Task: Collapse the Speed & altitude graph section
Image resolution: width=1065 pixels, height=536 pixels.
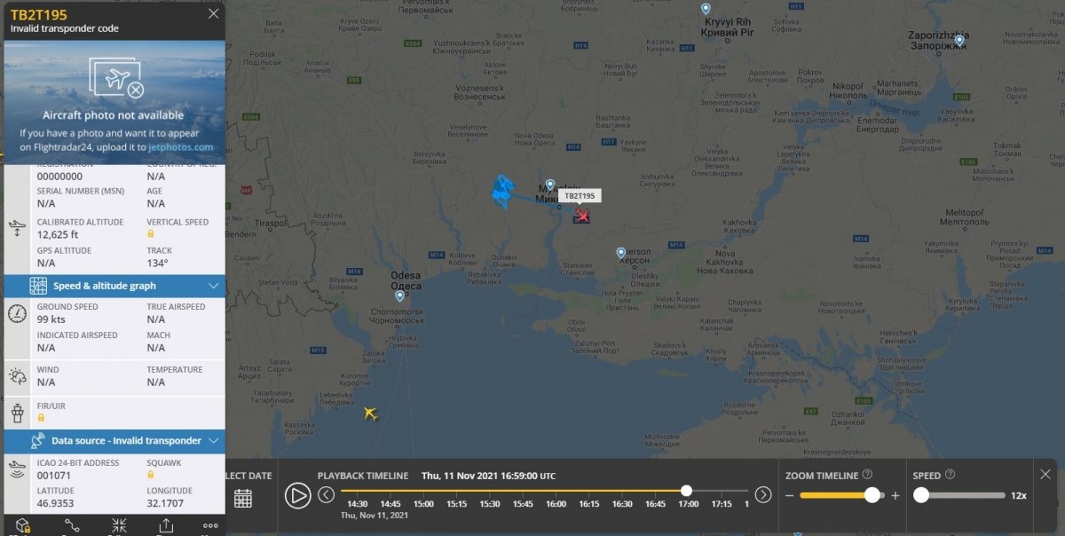Action: [x=213, y=286]
